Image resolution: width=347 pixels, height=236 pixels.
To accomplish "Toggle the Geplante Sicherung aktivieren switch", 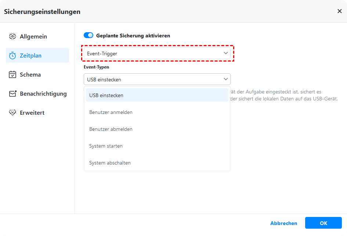I will (x=88, y=36).
